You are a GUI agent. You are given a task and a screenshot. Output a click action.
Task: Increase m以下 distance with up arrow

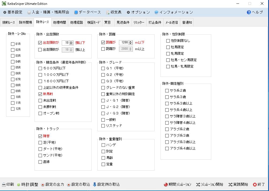point(130,42)
